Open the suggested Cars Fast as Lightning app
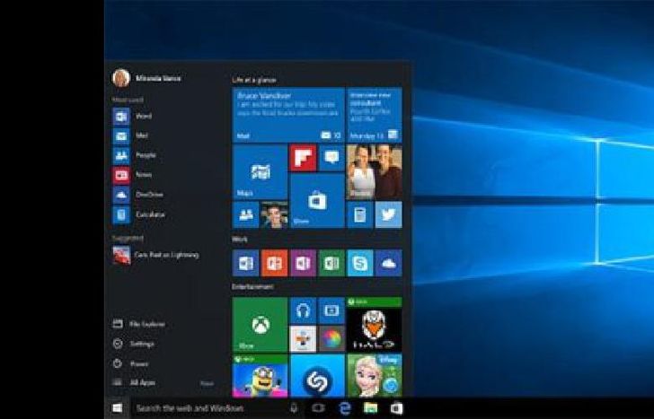654x419 pixels. [155, 255]
